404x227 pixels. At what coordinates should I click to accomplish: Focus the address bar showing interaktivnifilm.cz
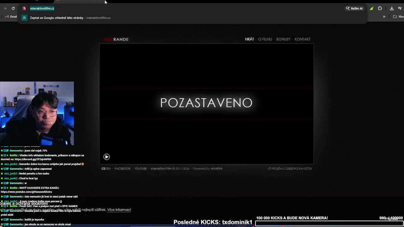click(x=42, y=9)
